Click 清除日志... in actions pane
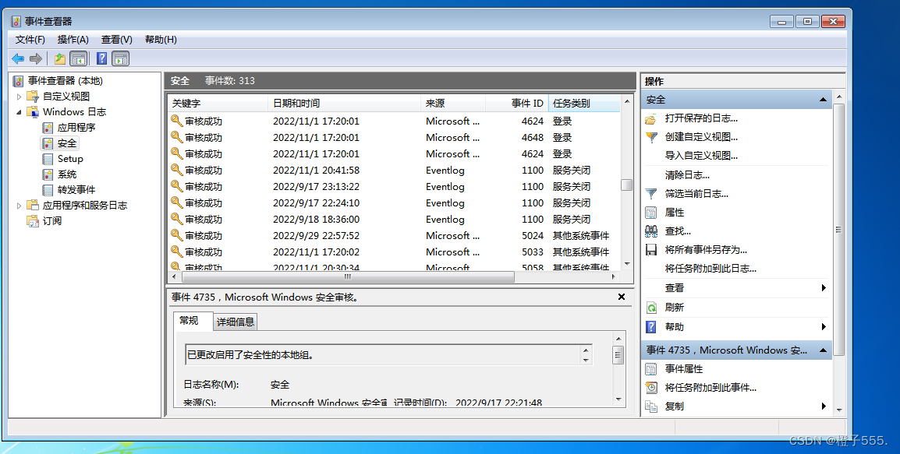Image resolution: width=900 pixels, height=454 pixels. [x=687, y=175]
